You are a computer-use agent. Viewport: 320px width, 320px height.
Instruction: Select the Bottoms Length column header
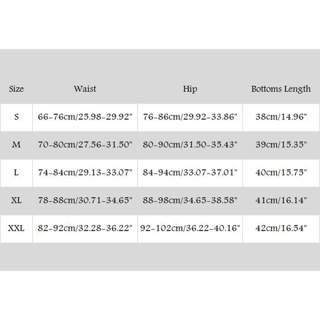coord(281,89)
